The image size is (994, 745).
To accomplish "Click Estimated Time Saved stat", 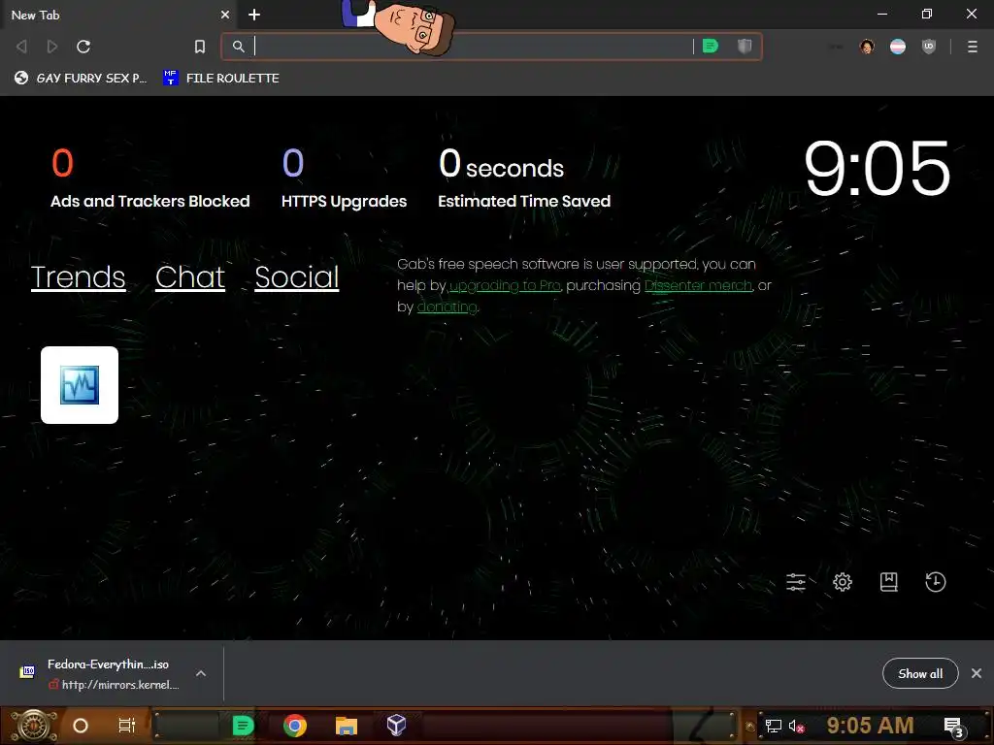I will 524,178.
